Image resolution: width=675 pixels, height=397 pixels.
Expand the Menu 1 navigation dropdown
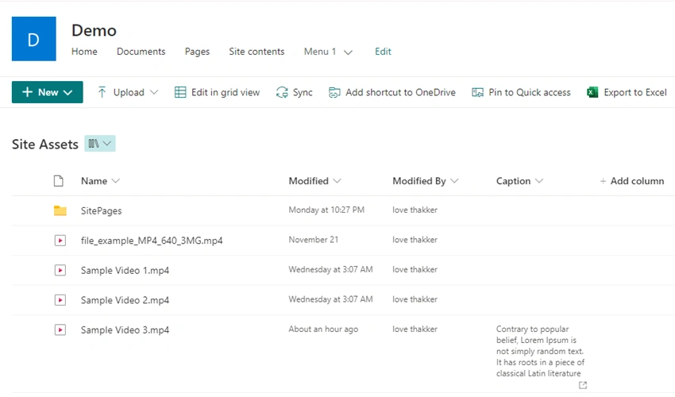pyautogui.click(x=349, y=52)
